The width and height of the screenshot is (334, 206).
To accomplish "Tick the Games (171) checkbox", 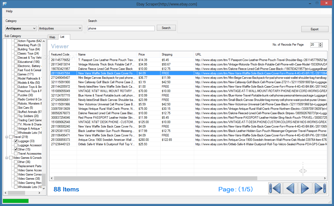I will tap(16, 74).
